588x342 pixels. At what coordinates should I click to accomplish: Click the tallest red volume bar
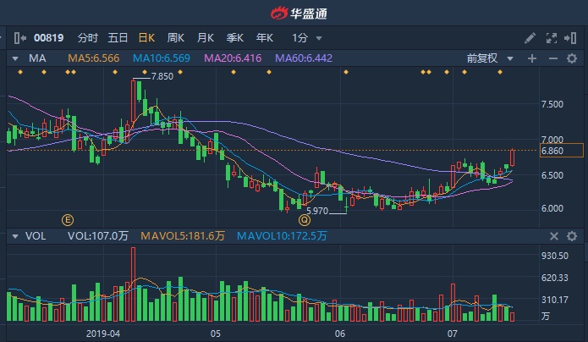pos(133,284)
